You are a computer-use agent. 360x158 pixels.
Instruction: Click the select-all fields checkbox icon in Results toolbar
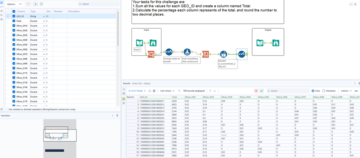pyautogui.click(x=150, y=91)
